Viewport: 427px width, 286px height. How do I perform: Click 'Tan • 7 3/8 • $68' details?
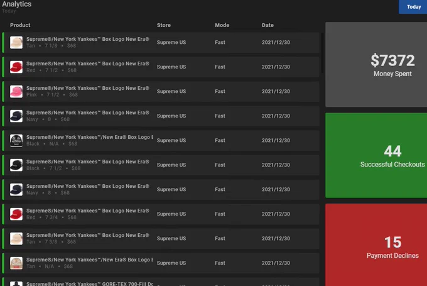pyautogui.click(x=51, y=242)
